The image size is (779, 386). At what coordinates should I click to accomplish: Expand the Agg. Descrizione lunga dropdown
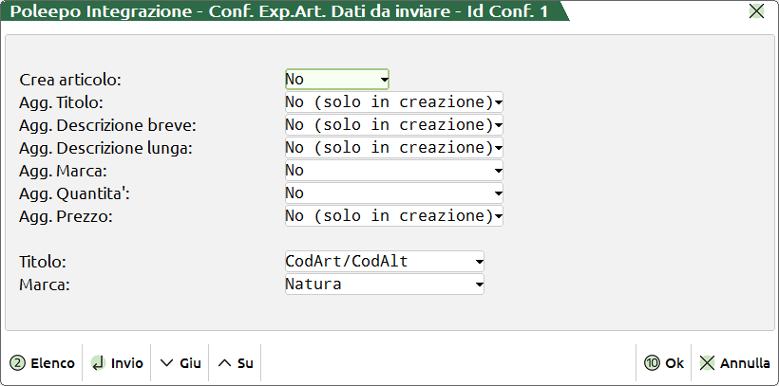(393, 148)
